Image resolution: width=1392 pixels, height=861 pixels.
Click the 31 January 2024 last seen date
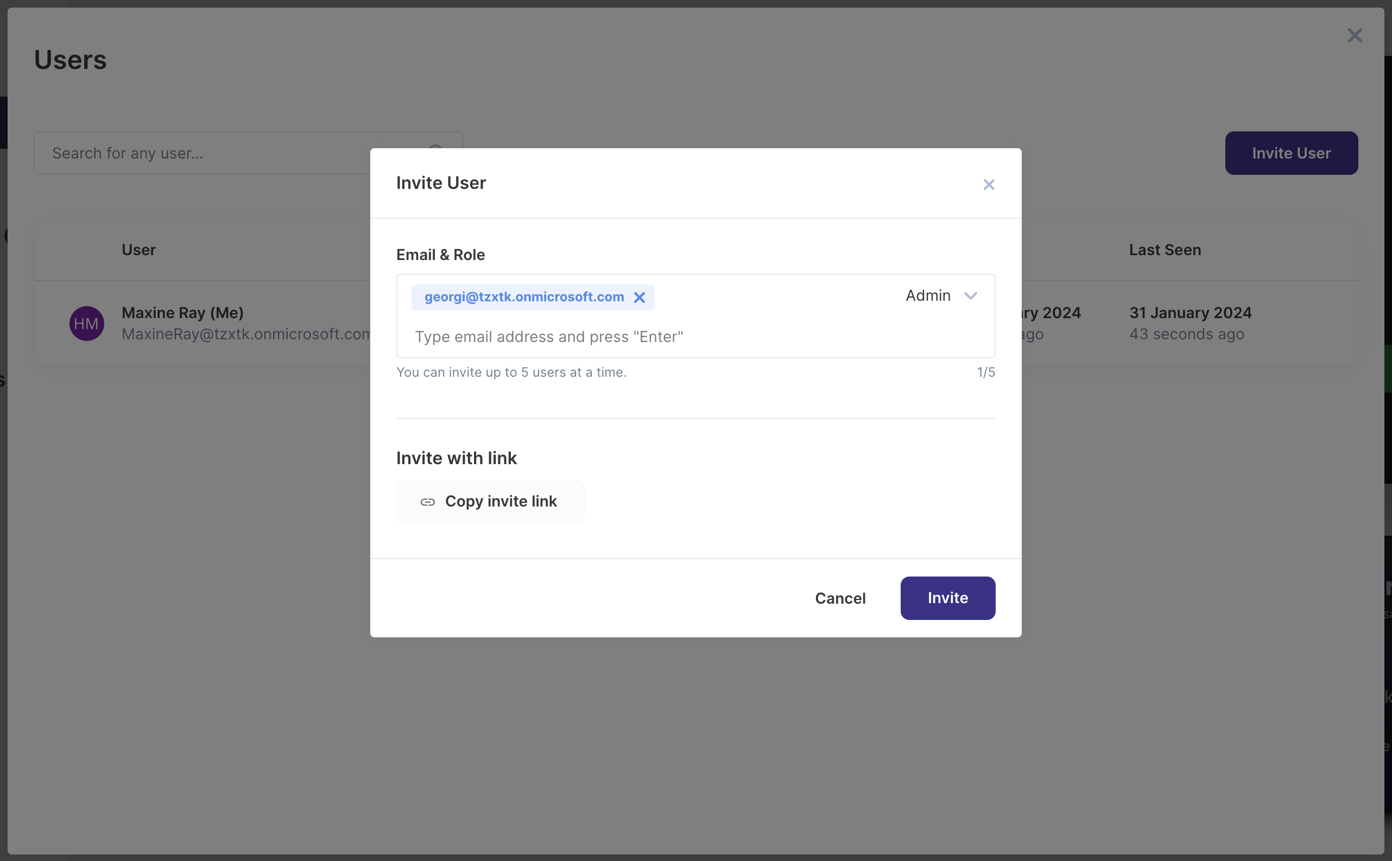1191,313
